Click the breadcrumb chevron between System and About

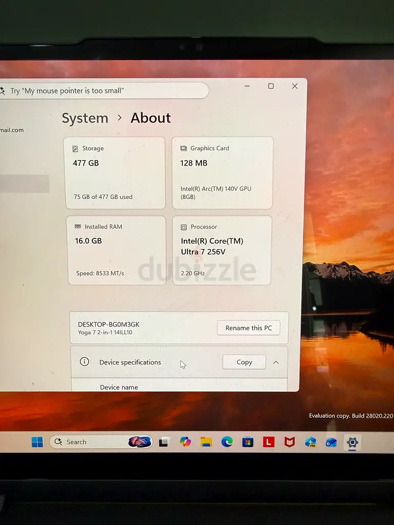pyautogui.click(x=120, y=118)
